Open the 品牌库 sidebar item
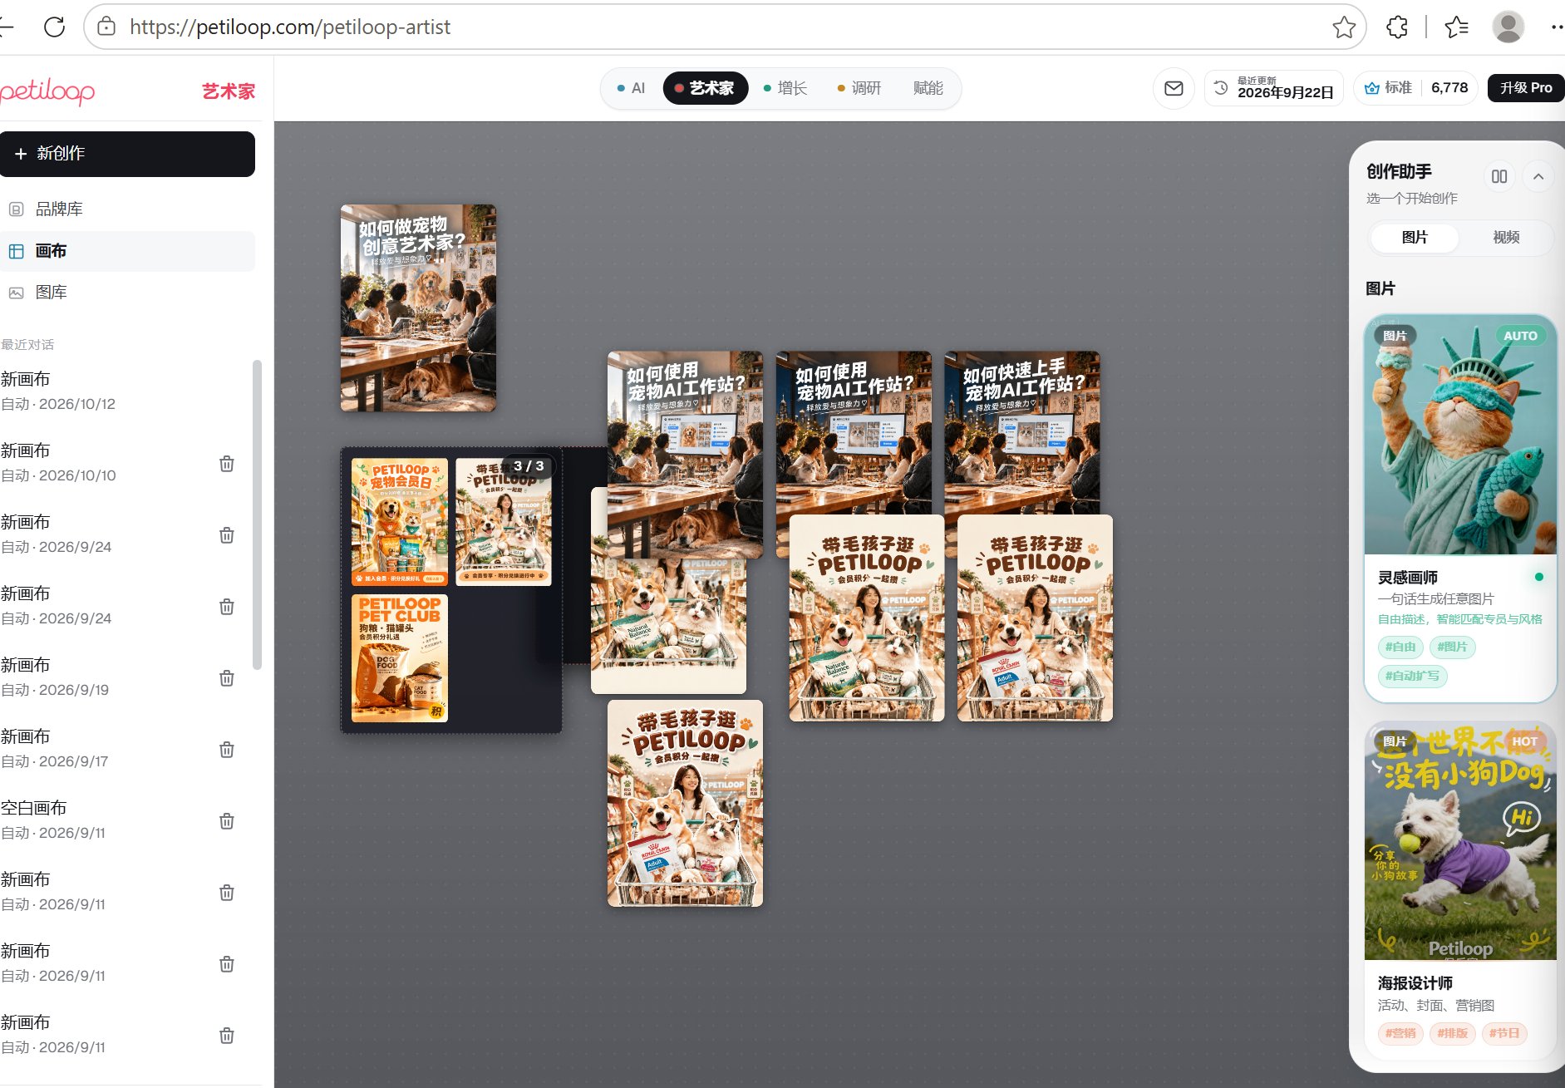Image resolution: width=1565 pixels, height=1088 pixels. (128, 209)
